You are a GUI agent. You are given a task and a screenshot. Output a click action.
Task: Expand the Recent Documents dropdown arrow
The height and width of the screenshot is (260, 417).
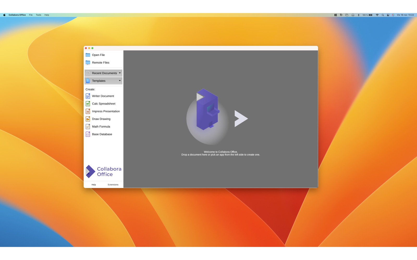pyautogui.click(x=120, y=73)
